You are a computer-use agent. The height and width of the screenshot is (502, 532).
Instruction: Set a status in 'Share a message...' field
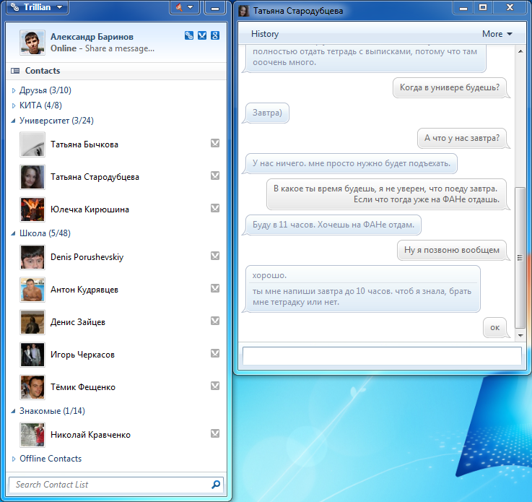[x=120, y=48]
